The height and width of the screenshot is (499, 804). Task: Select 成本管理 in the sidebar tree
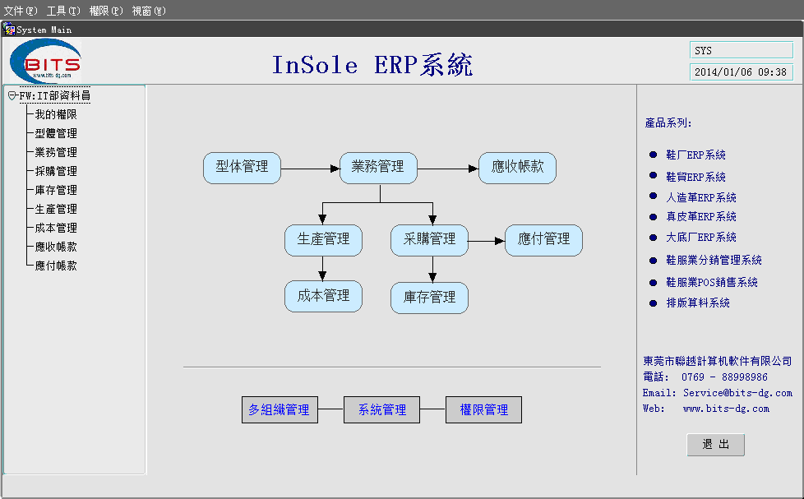[x=56, y=228]
